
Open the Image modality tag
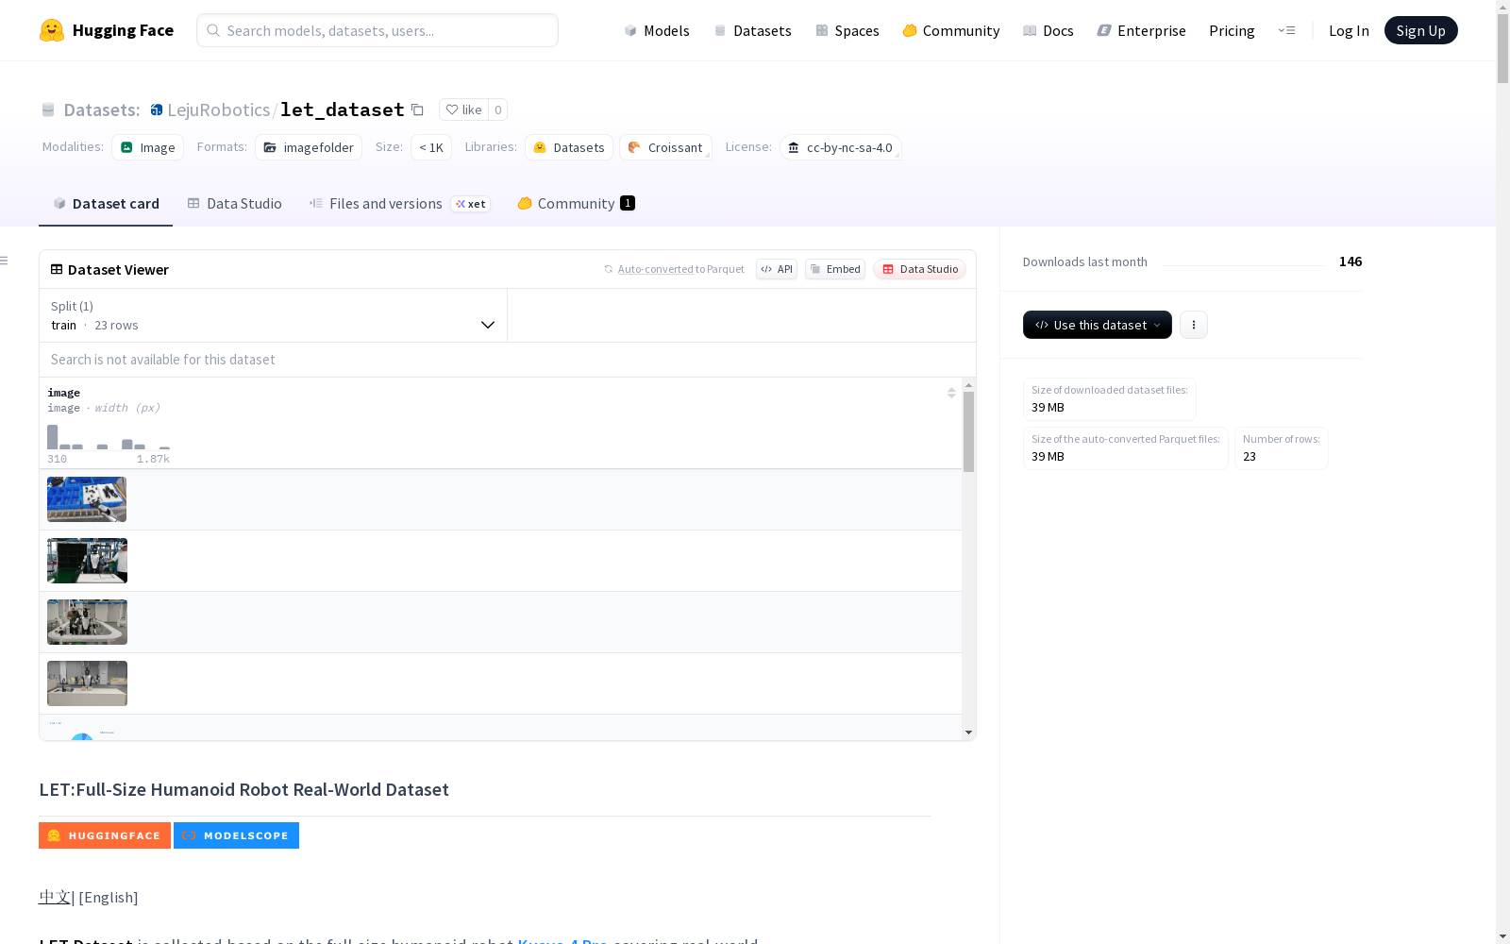148,147
